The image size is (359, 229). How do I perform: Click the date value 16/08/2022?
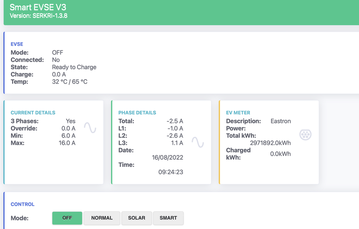(x=167, y=157)
